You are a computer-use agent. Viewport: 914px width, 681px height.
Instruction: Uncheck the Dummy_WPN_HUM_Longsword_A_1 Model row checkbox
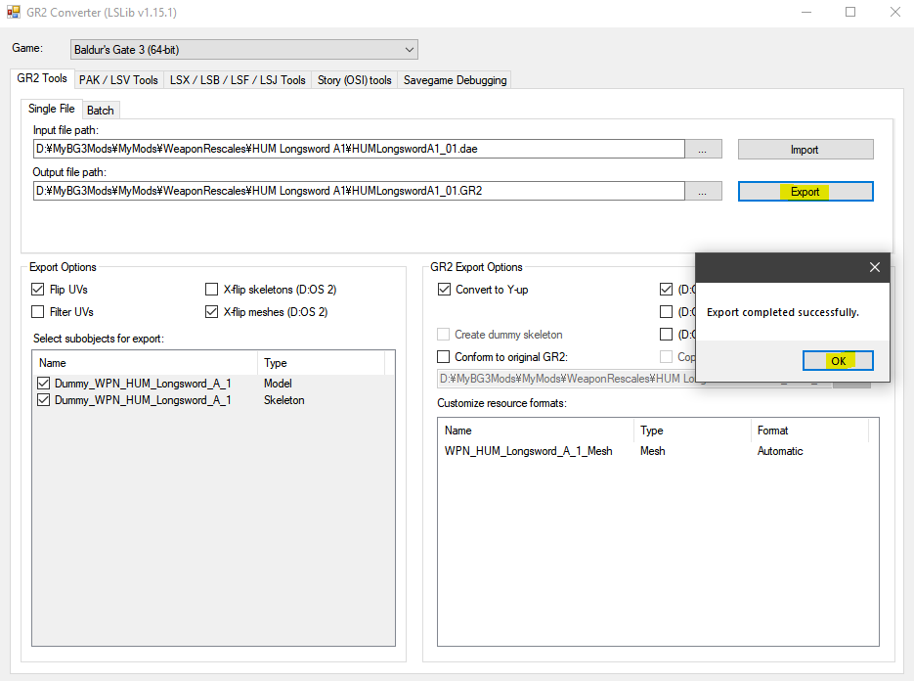point(43,383)
